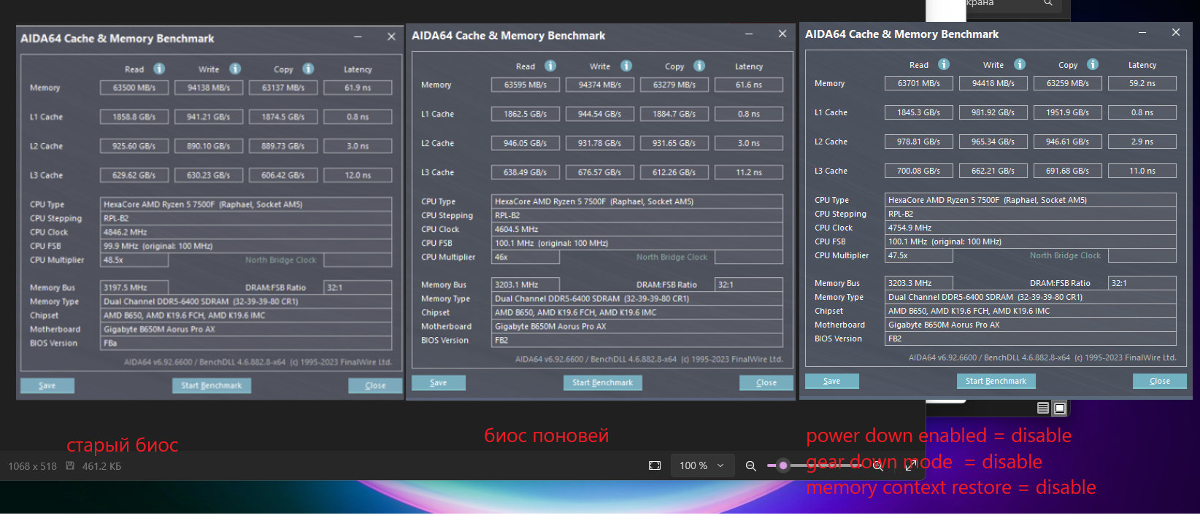Viewport: 1200px width, 526px height.
Task: Click the "4754.9 MHz" CPU clock value
Action: point(1031,228)
